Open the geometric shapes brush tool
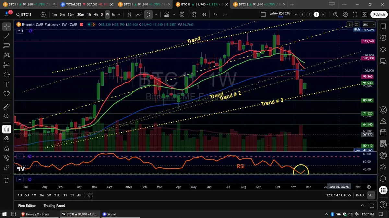The image size is (389, 218). click(6, 75)
